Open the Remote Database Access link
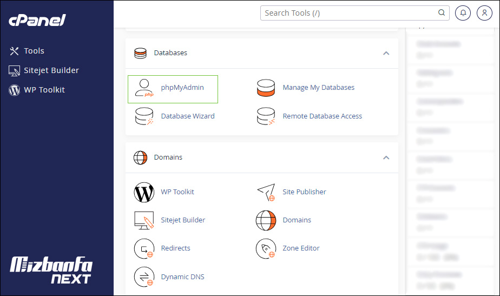This screenshot has width=500, height=296. [x=323, y=116]
